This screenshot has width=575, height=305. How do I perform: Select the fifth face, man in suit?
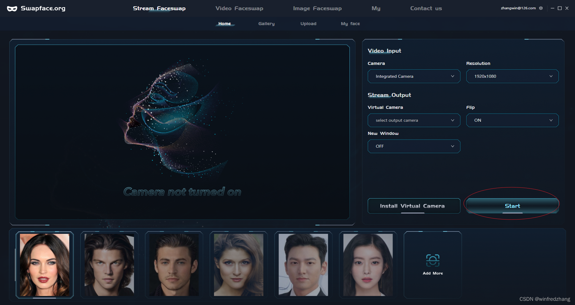(x=303, y=265)
